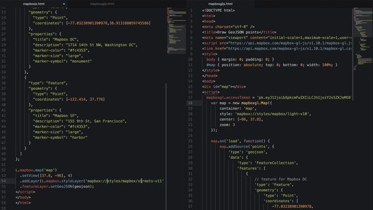This screenshot has width=373, height=210.
Task: Click the body { margin: 0; padding: 0; } rule
Action: click(240, 60)
